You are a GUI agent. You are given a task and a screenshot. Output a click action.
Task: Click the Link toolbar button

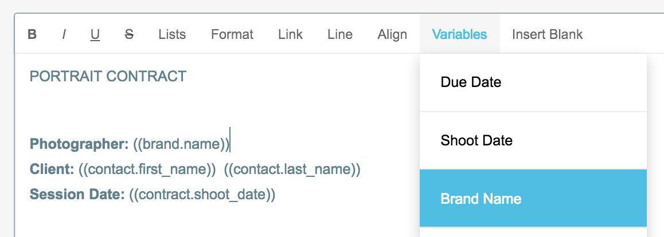290,34
